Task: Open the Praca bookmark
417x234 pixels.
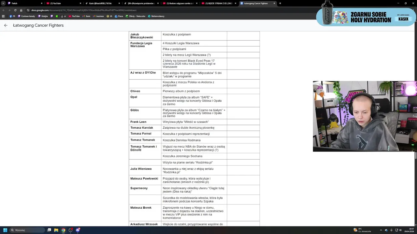Action: click(119, 16)
